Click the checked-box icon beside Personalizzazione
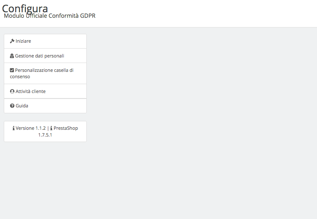 point(12,70)
